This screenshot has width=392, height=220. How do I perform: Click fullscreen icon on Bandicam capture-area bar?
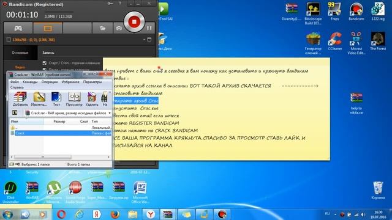pyautogui.click(x=149, y=40)
